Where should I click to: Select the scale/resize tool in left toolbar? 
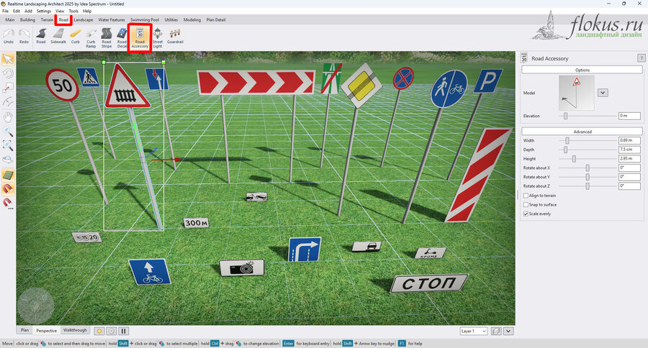(x=8, y=88)
